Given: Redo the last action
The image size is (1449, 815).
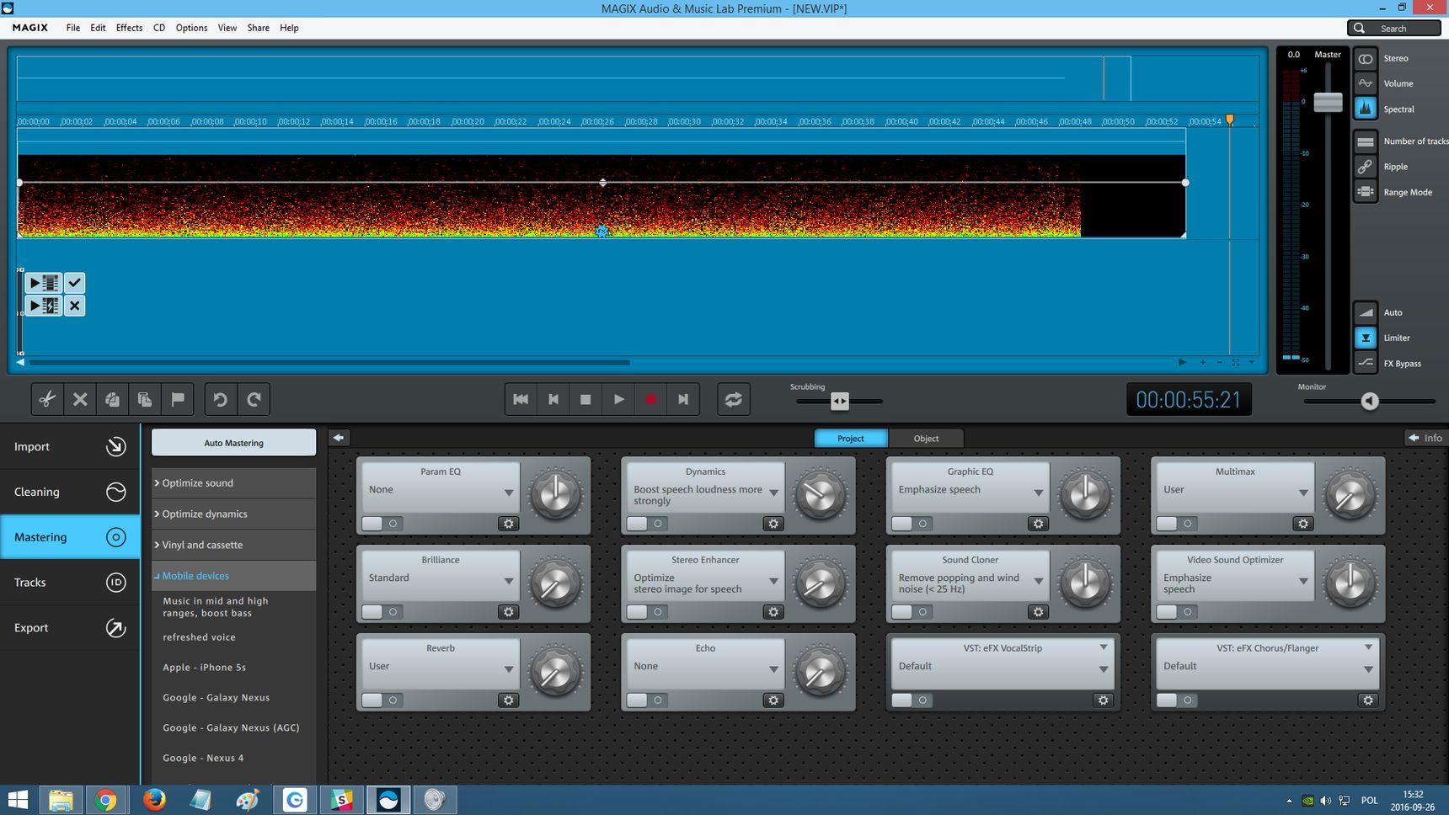Looking at the screenshot, I should coord(254,399).
